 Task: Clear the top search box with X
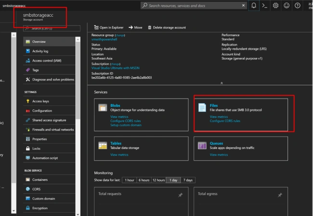tap(243, 5)
